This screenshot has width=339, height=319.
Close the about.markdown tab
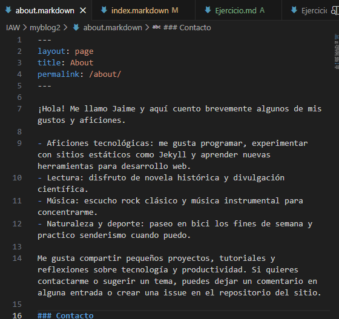pos(83,10)
